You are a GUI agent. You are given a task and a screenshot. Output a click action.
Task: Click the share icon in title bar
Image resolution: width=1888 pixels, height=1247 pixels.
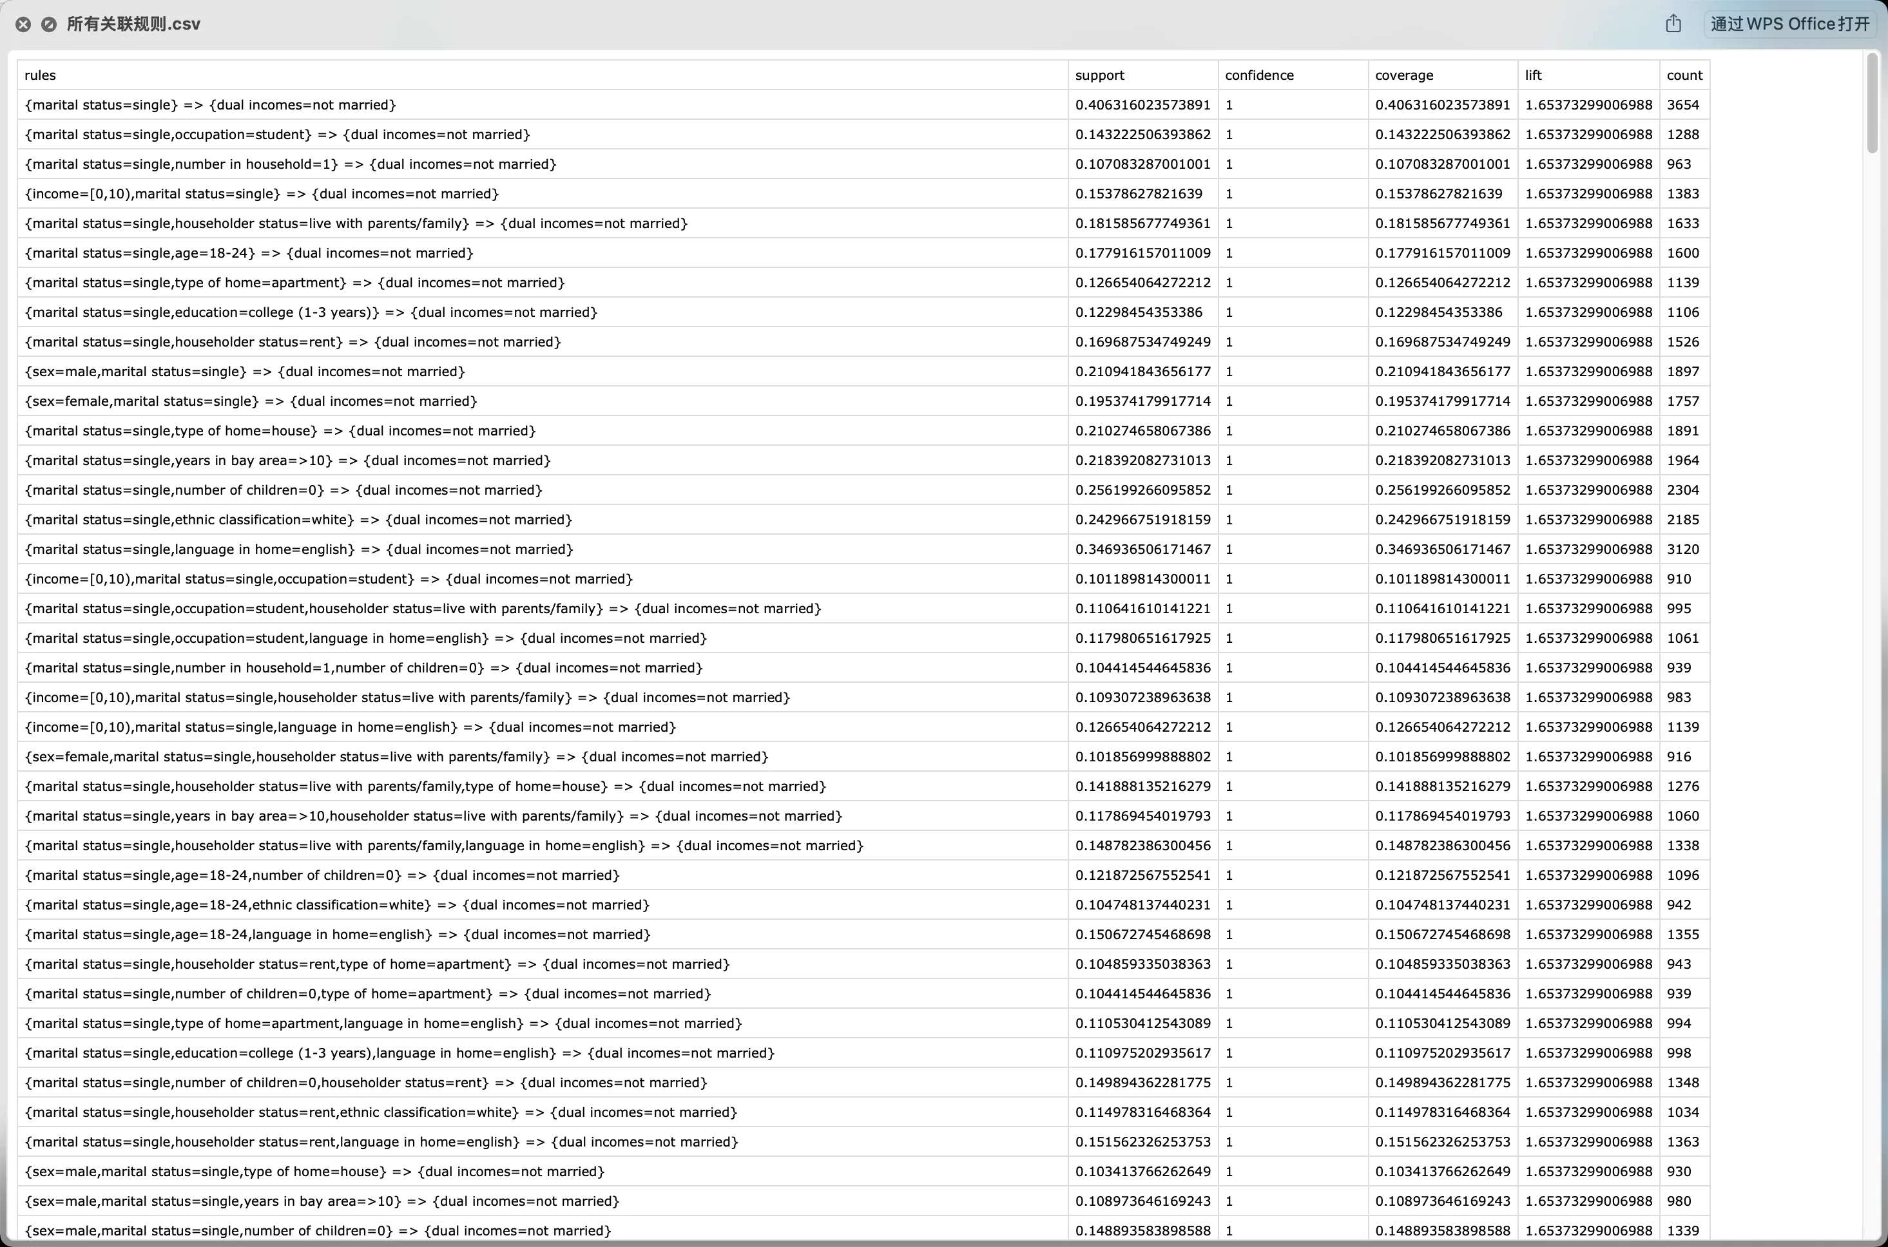click(x=1673, y=24)
